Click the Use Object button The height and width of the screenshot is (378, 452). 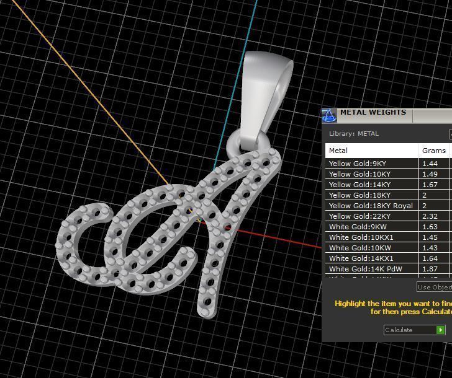coord(435,287)
